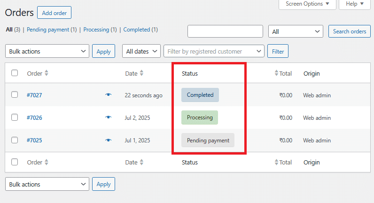
Task: Open preview eye icon for order #7025
Action: pos(109,140)
